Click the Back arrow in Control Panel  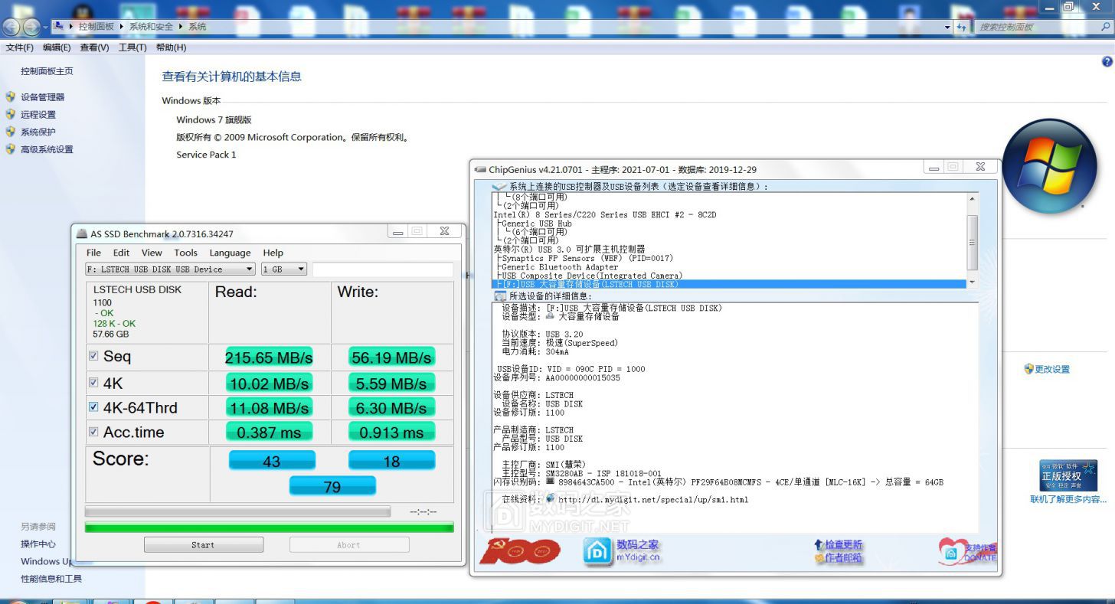tap(11, 27)
